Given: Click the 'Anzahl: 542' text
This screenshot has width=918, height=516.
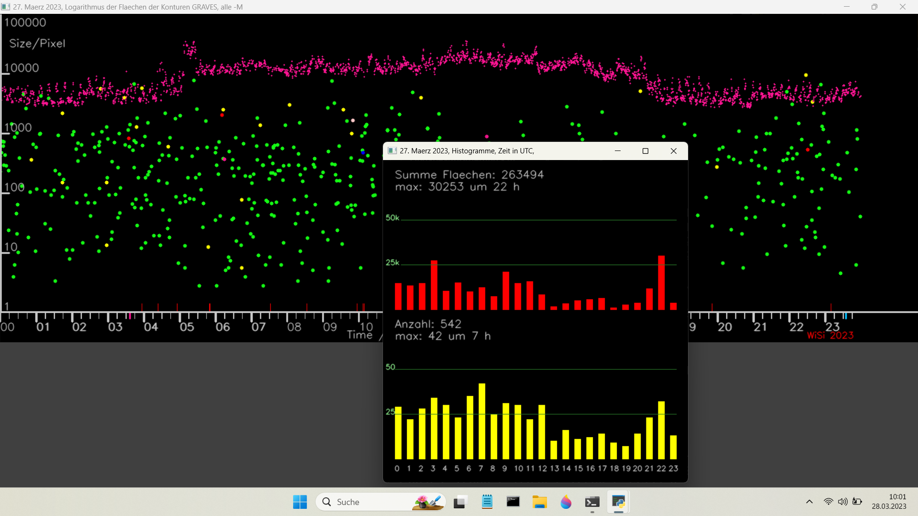Looking at the screenshot, I should (x=428, y=324).
